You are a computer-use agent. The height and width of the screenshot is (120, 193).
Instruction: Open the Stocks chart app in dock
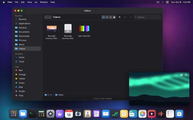[115, 114]
